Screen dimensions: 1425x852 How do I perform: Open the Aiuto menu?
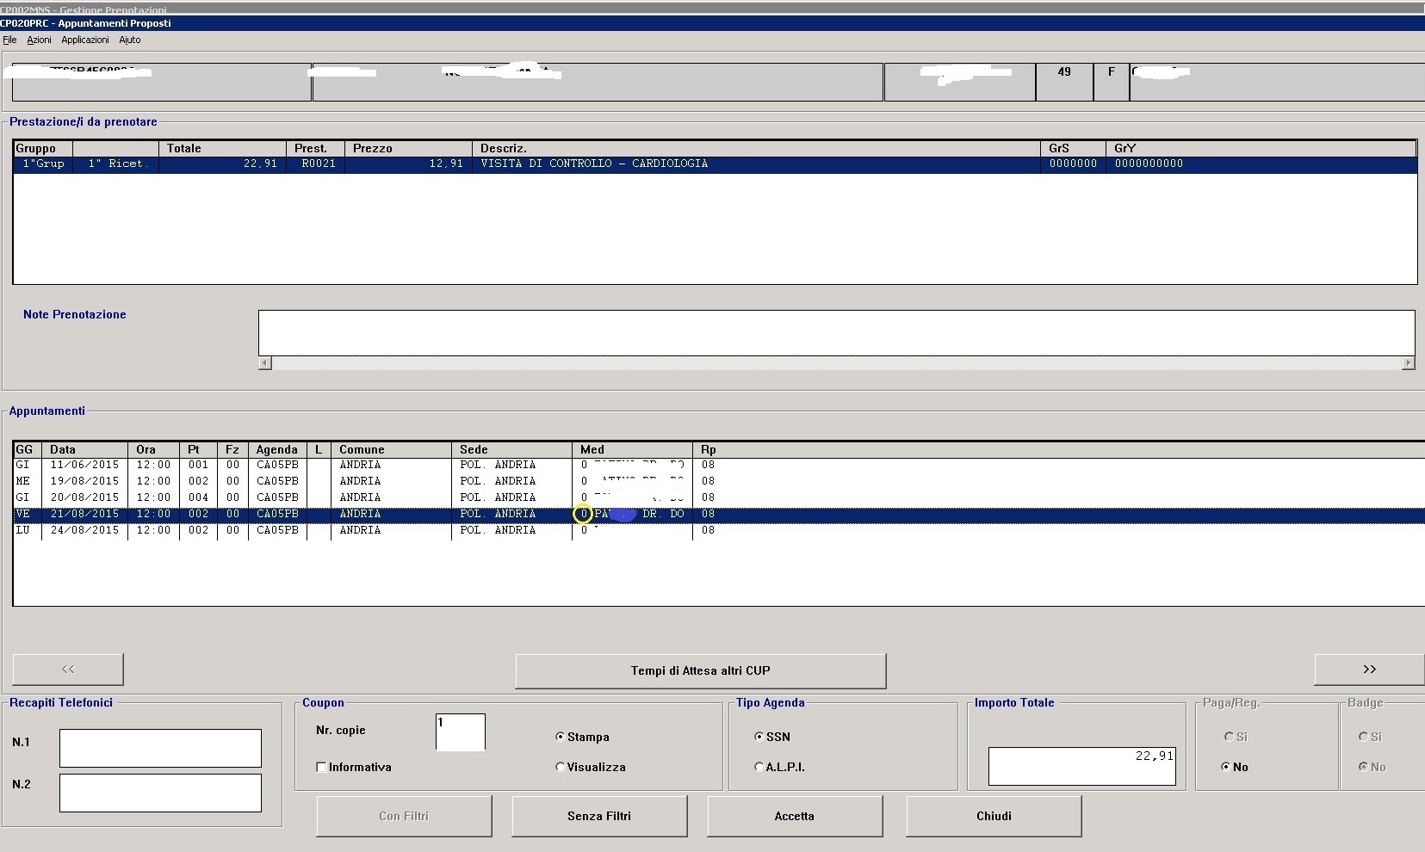pyautogui.click(x=130, y=40)
